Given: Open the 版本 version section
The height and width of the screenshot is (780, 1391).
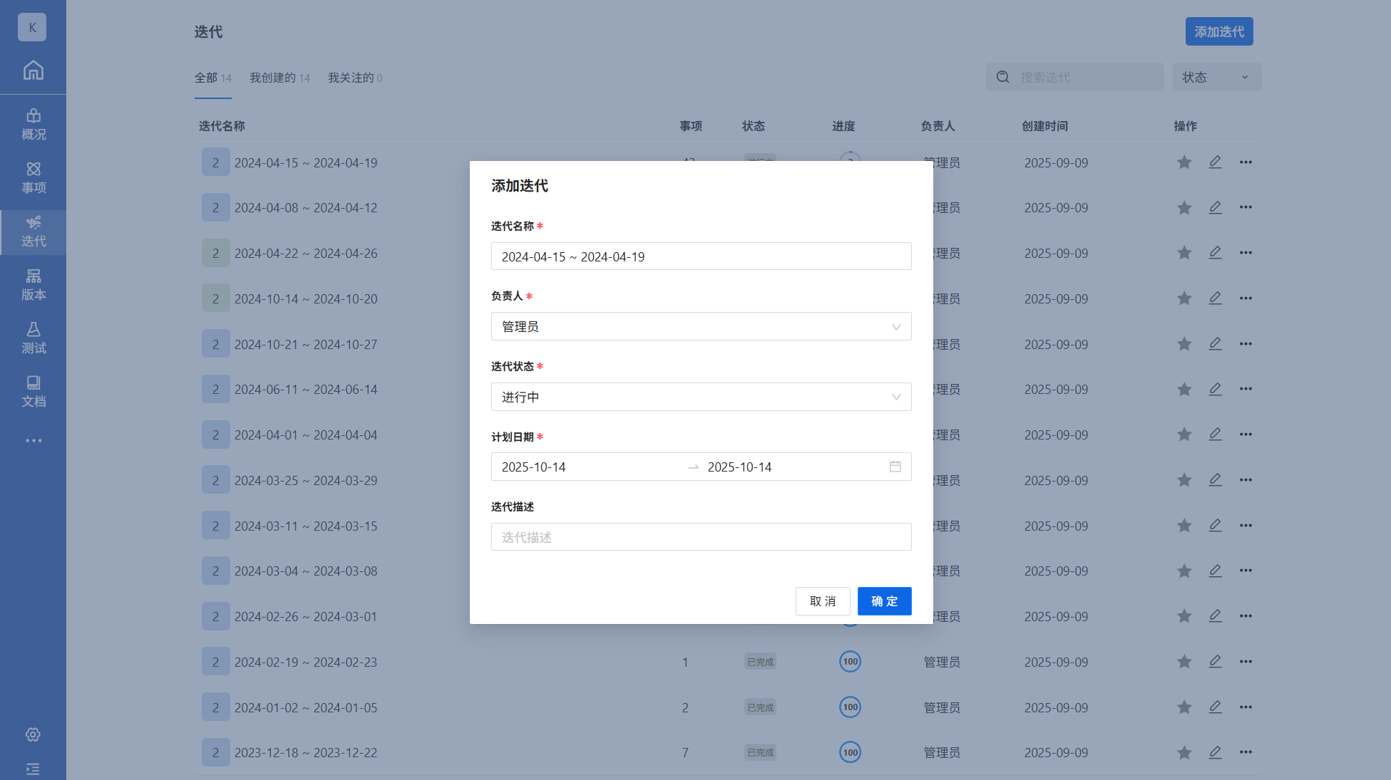Looking at the screenshot, I should (x=34, y=284).
